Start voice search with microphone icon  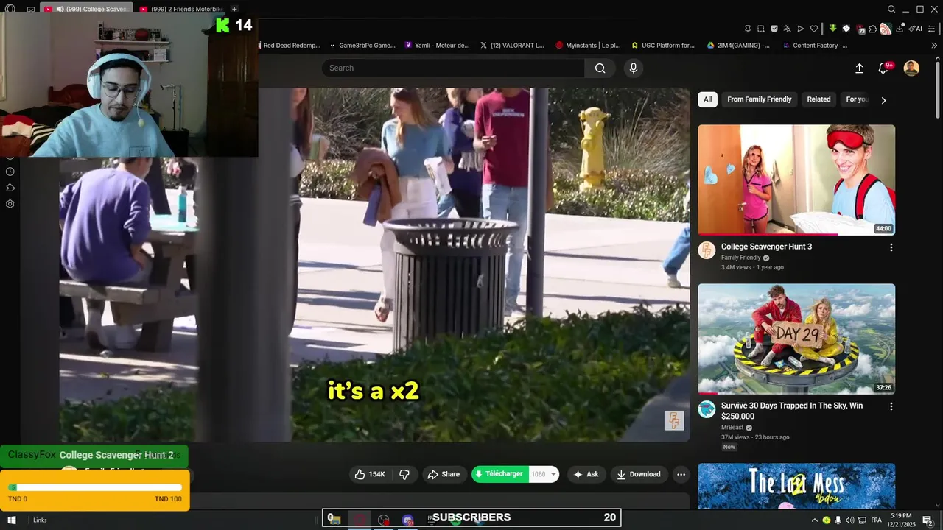click(633, 68)
